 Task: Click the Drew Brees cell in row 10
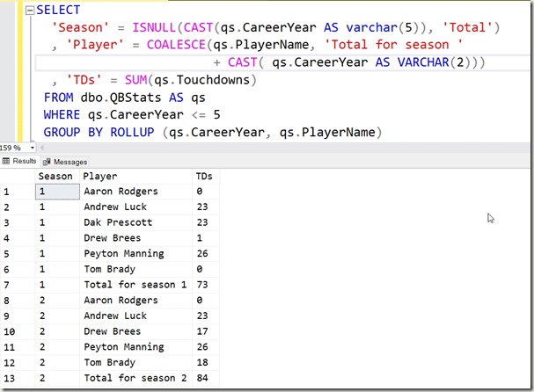click(x=135, y=331)
